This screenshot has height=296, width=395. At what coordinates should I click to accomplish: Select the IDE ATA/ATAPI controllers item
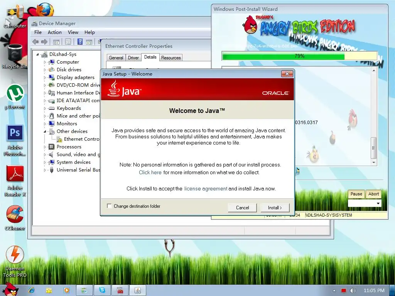74,101
